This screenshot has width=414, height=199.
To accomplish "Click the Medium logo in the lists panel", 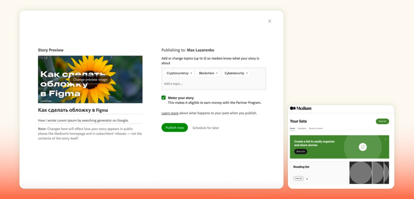I will 300,108.
